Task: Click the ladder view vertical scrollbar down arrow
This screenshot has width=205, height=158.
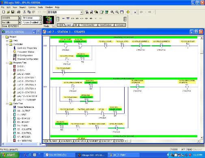Action: 202,137
